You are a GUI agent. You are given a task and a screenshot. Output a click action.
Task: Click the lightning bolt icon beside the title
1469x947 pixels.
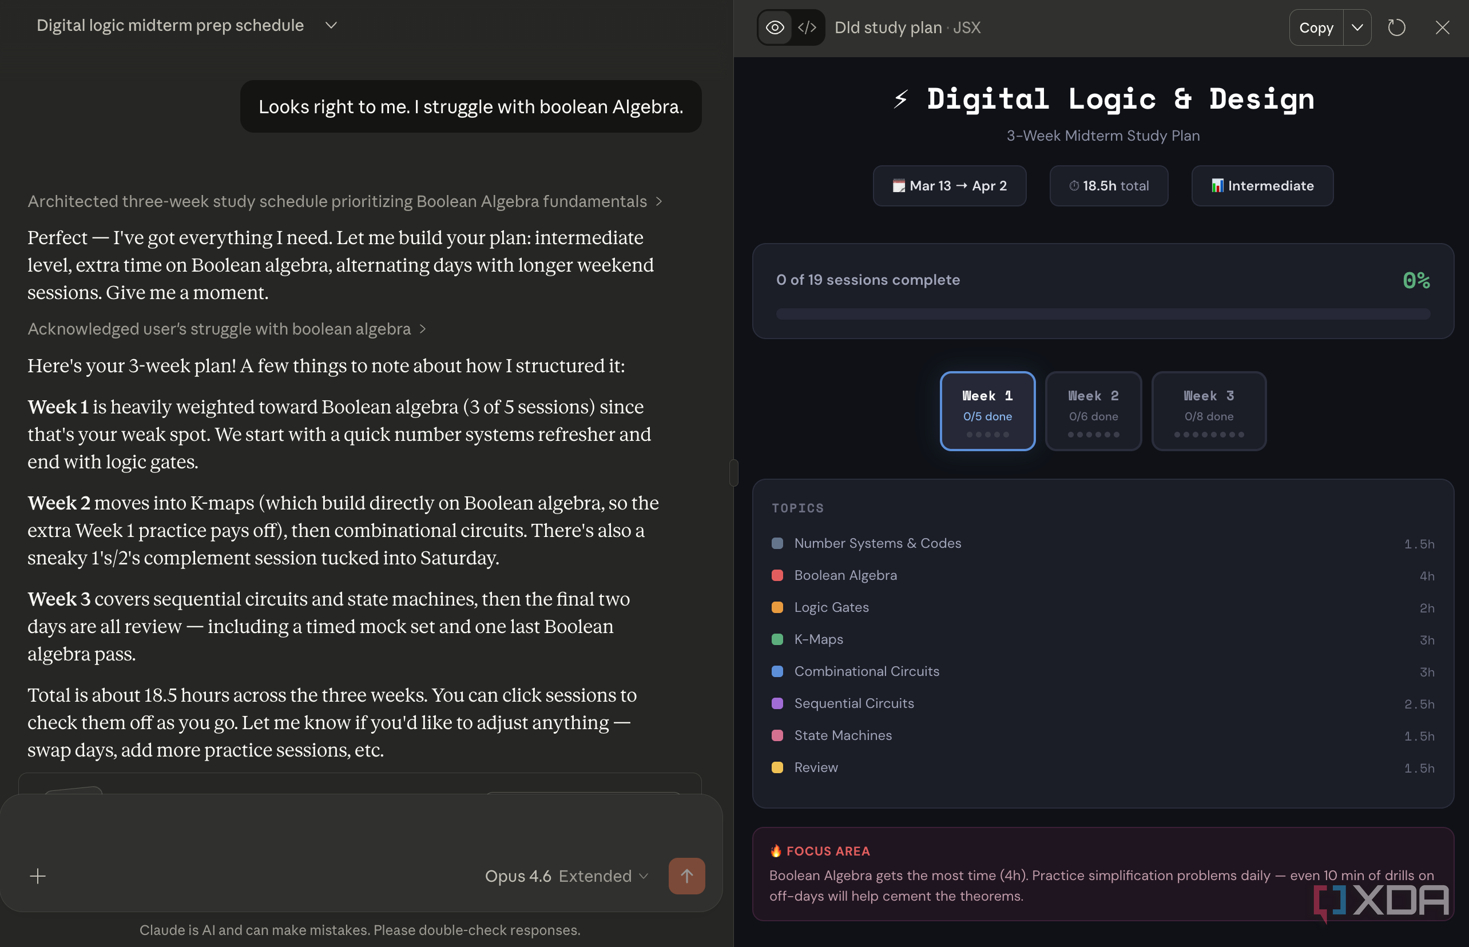[901, 99]
